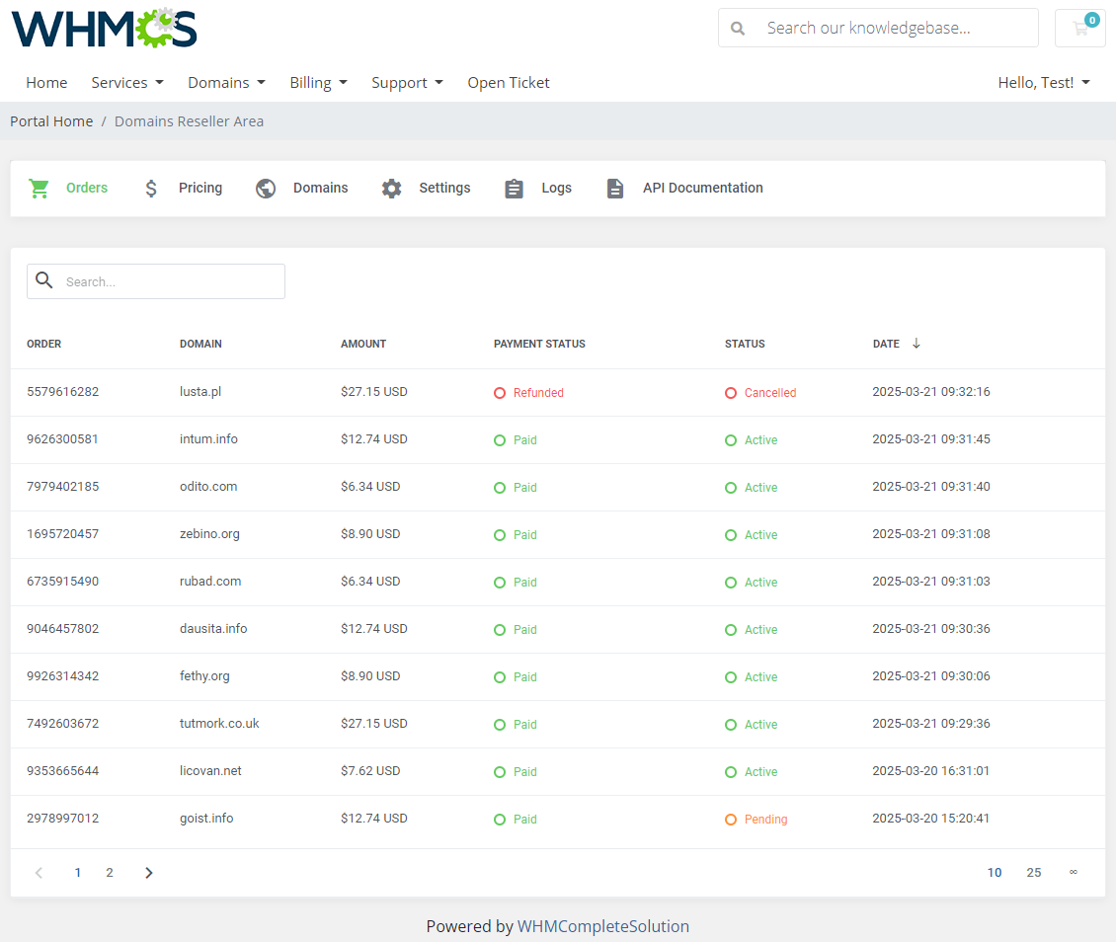Open the Orders tab via its cart icon

pyautogui.click(x=39, y=188)
